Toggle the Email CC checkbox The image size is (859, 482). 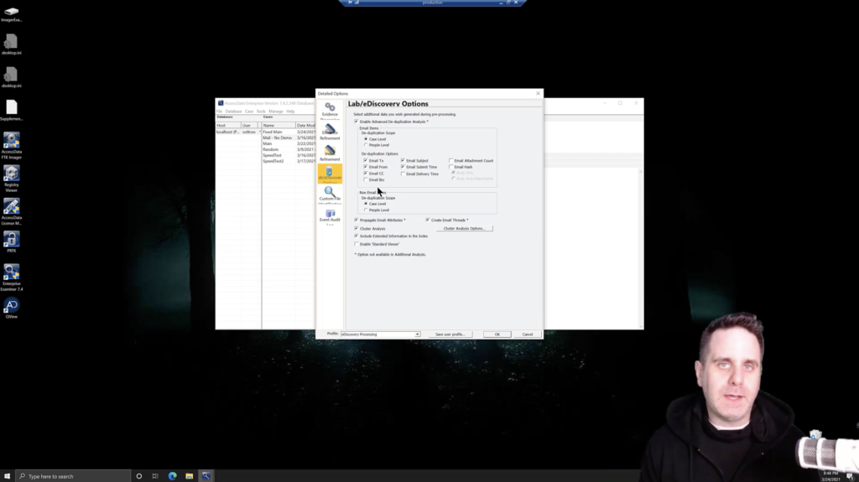366,173
